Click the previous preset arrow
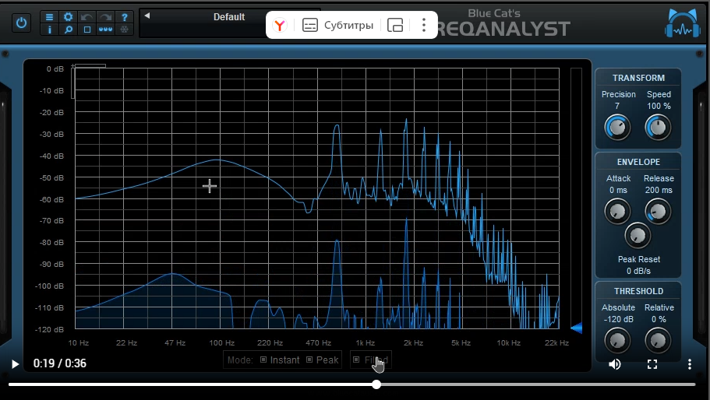This screenshot has height=400, width=710. (147, 16)
